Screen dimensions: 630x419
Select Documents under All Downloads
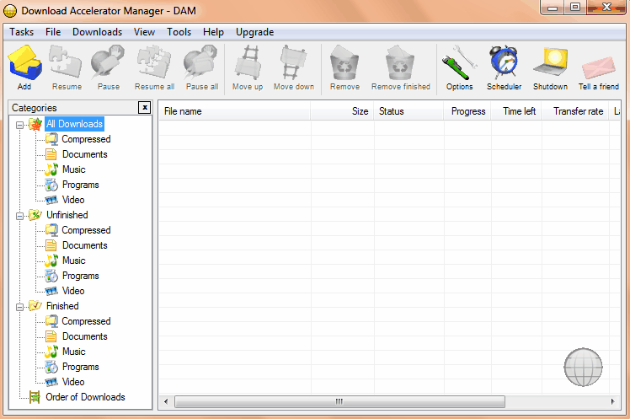pyautogui.click(x=85, y=154)
